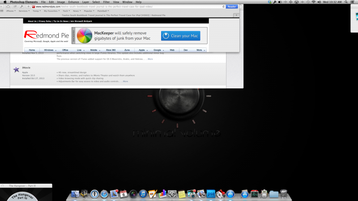Open Activity Monitor icon in Dock
358x201 pixels.
pos(254,194)
